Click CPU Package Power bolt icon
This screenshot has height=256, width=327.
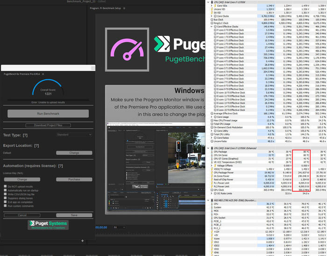point(212,173)
